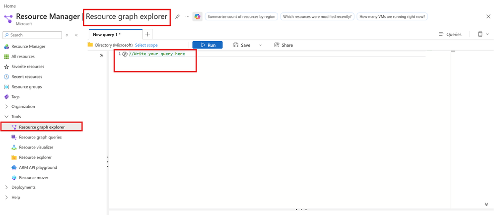
Task: Click the Resource graph explorer node icon
Action: (x=14, y=127)
